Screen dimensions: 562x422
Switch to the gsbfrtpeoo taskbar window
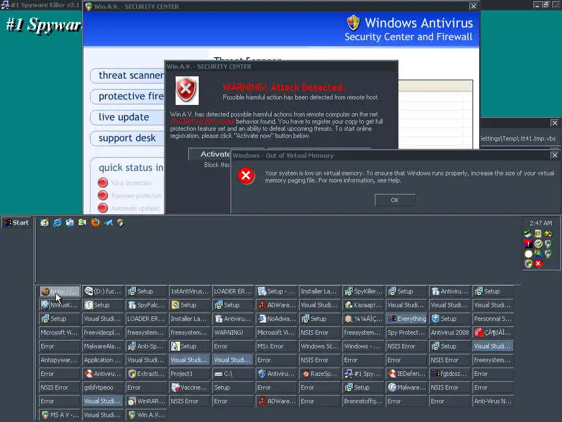[x=103, y=387]
